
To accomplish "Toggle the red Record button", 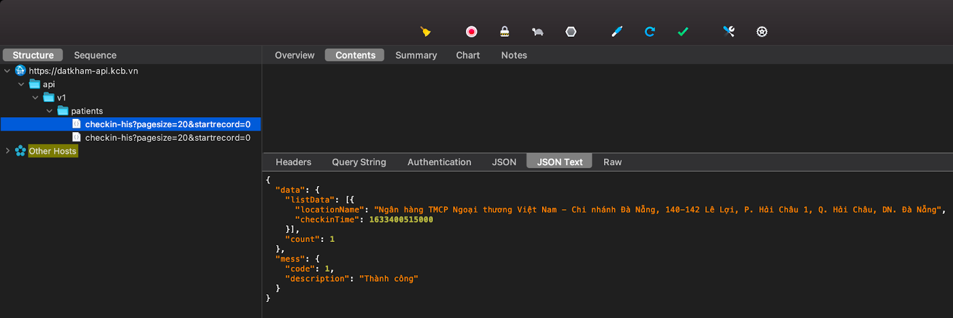I will tap(471, 32).
